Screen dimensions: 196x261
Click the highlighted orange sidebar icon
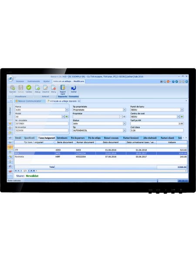10,147
